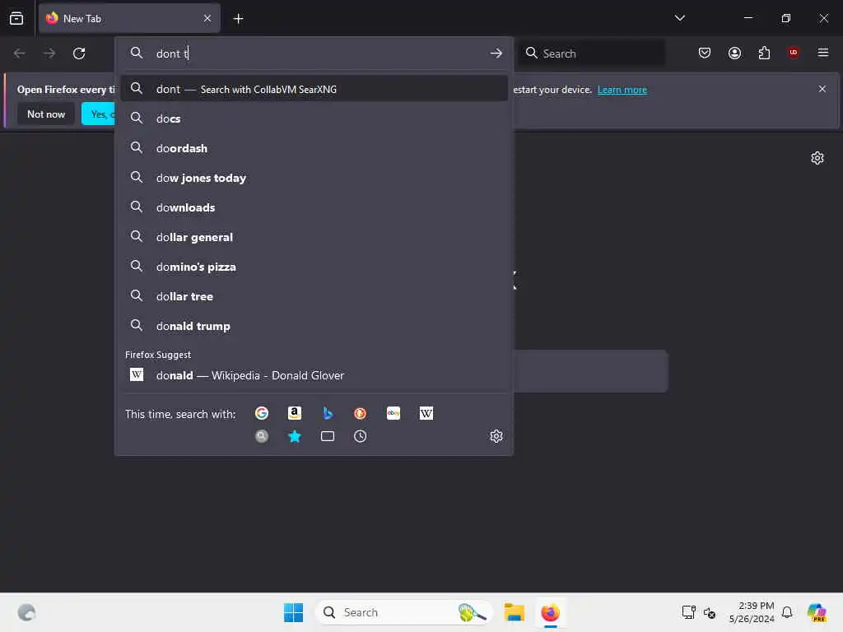Open Firefox View from the tab strip
This screenshot has width=843, height=632.
click(16, 18)
